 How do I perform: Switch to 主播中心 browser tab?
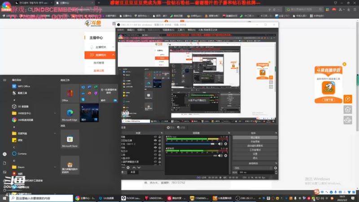tap(74, 3)
